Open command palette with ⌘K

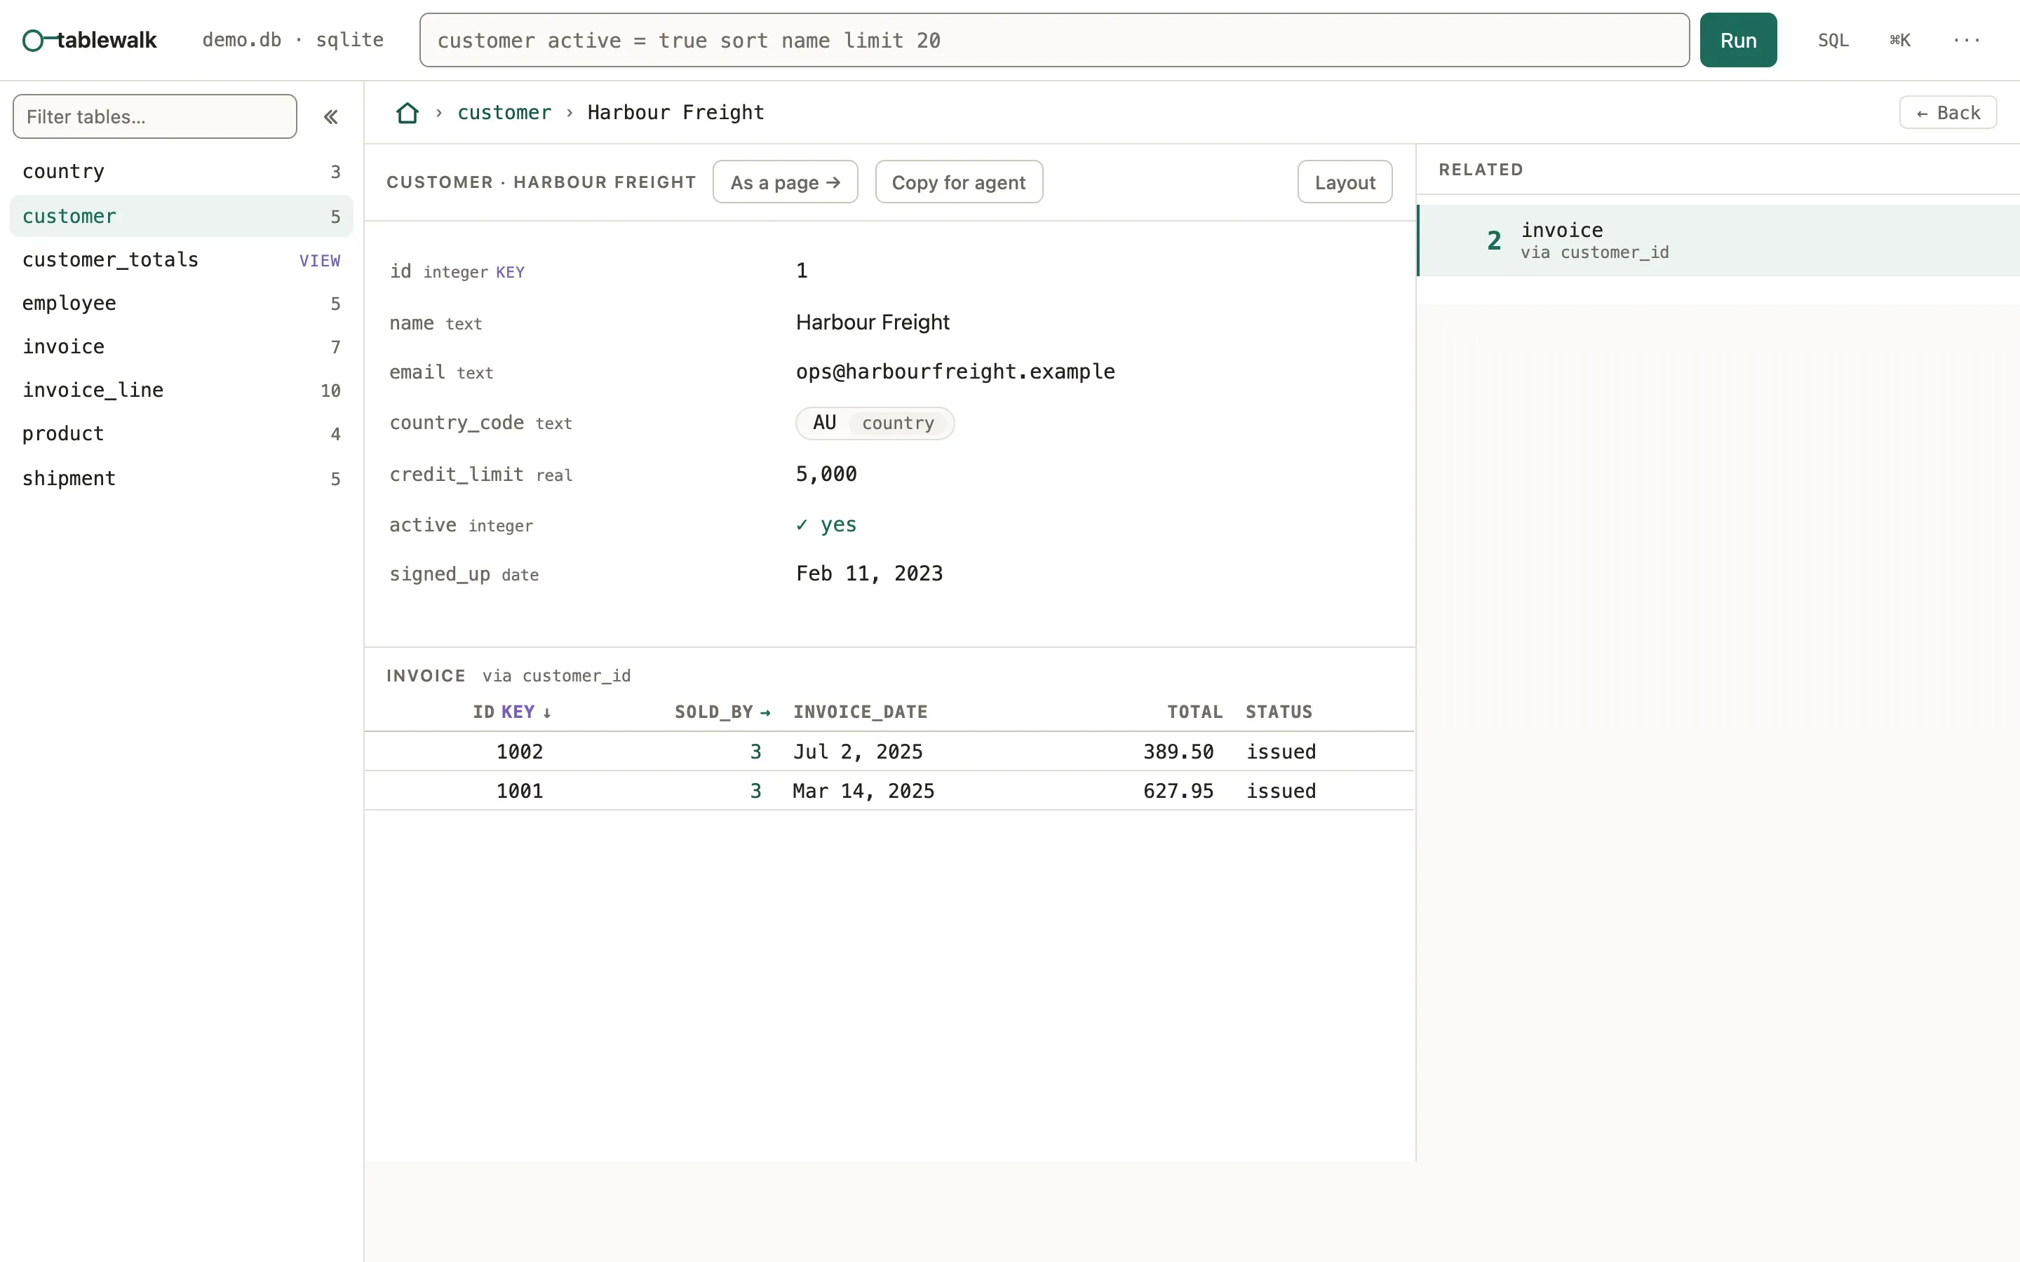click(x=1900, y=40)
